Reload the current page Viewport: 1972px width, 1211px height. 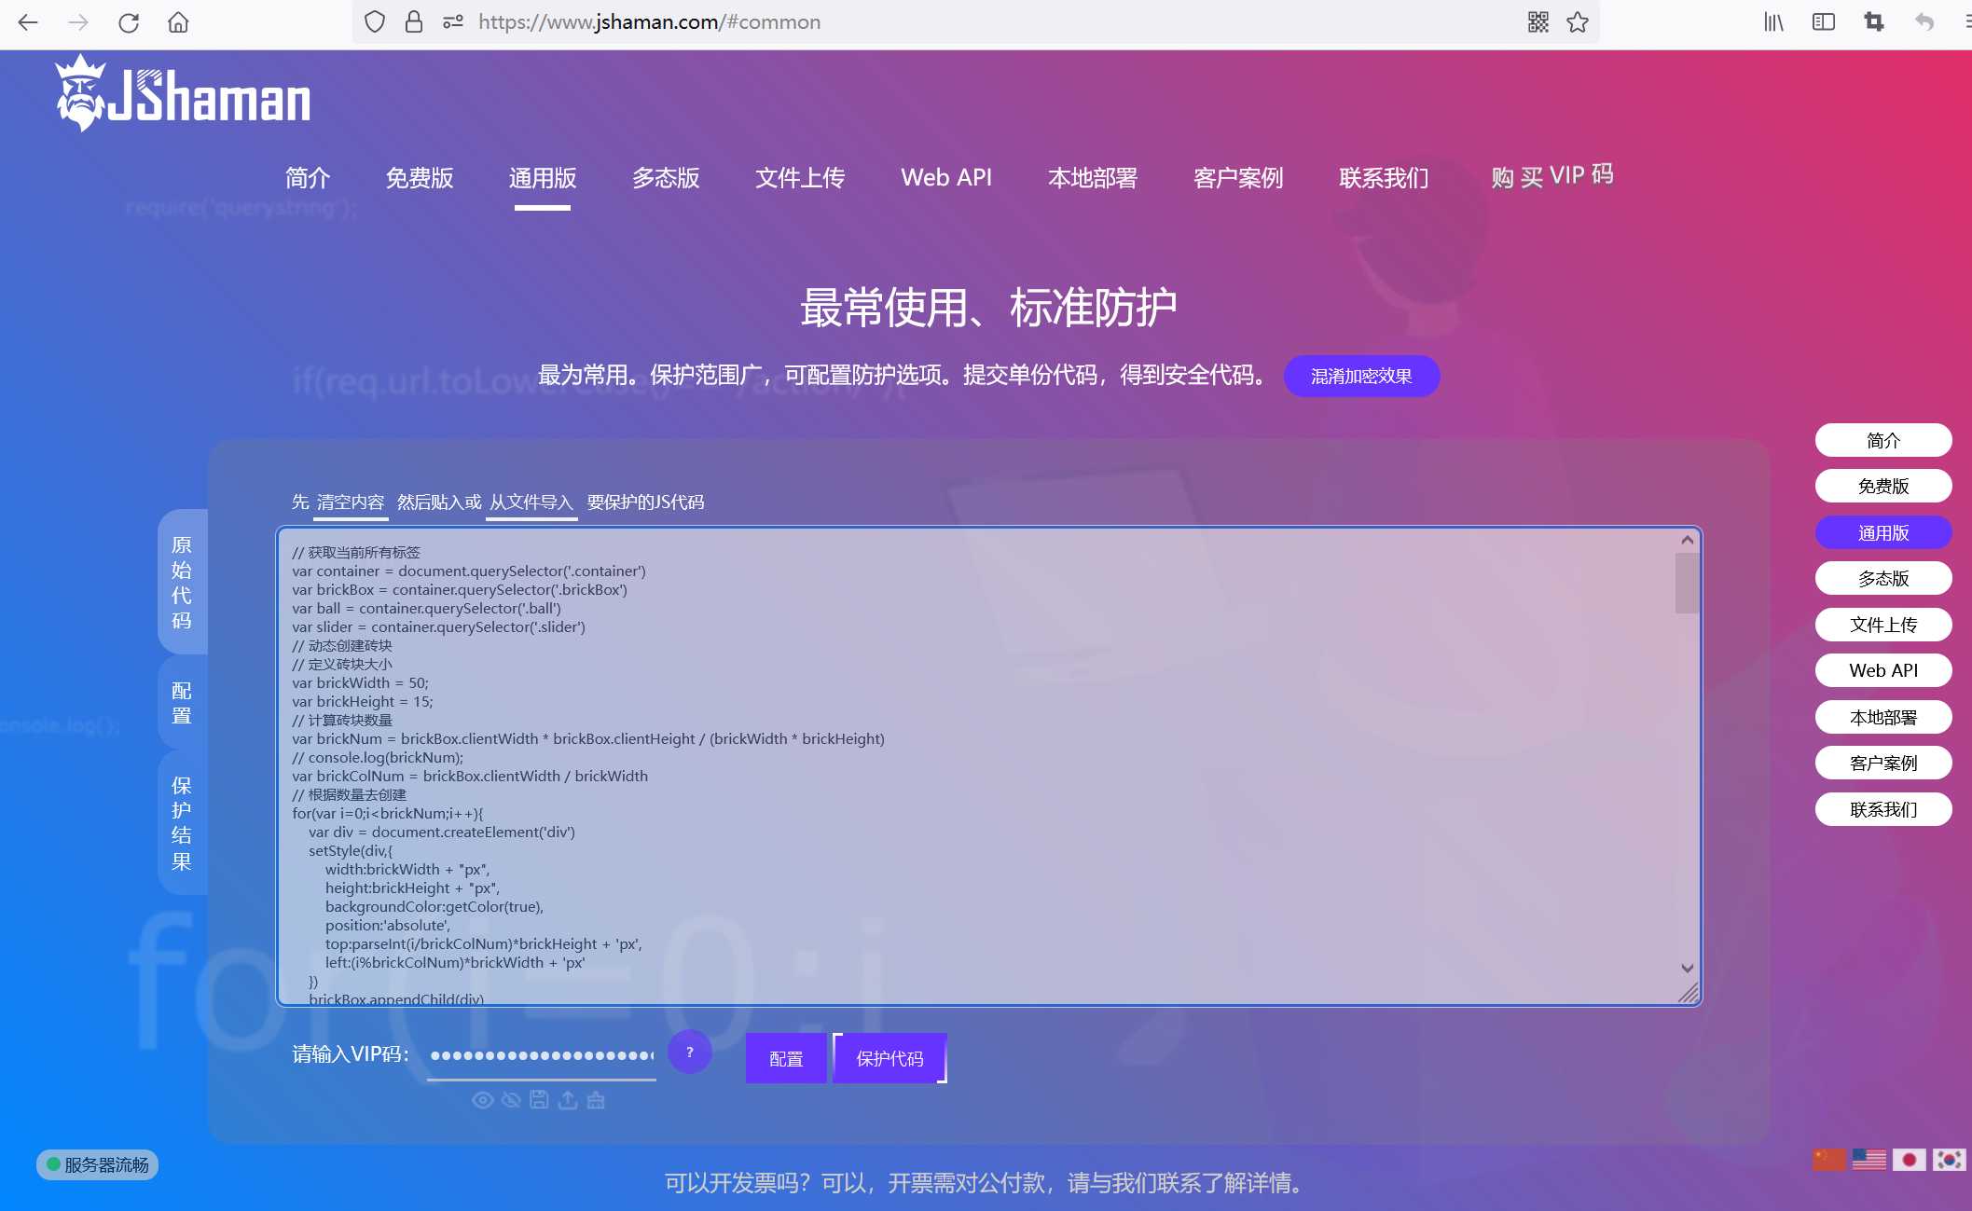(129, 22)
